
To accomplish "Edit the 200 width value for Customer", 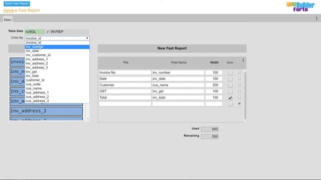I will click(214, 85).
